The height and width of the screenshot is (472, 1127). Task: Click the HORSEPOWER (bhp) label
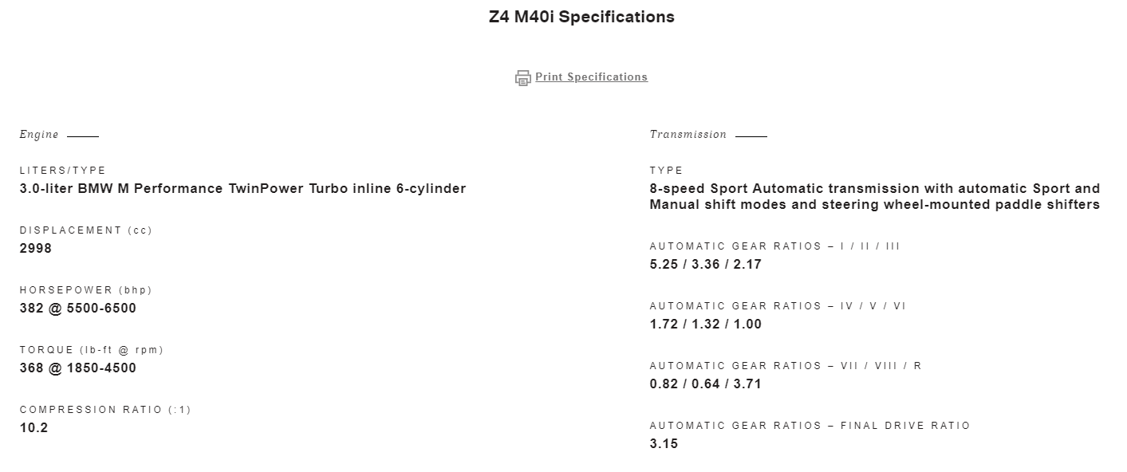click(86, 290)
